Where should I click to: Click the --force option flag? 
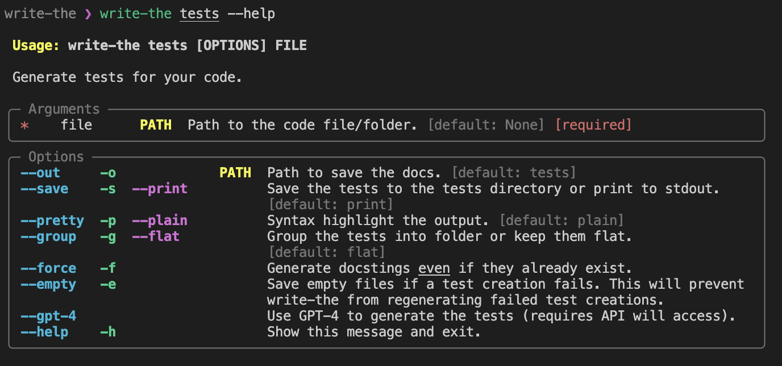pos(48,268)
